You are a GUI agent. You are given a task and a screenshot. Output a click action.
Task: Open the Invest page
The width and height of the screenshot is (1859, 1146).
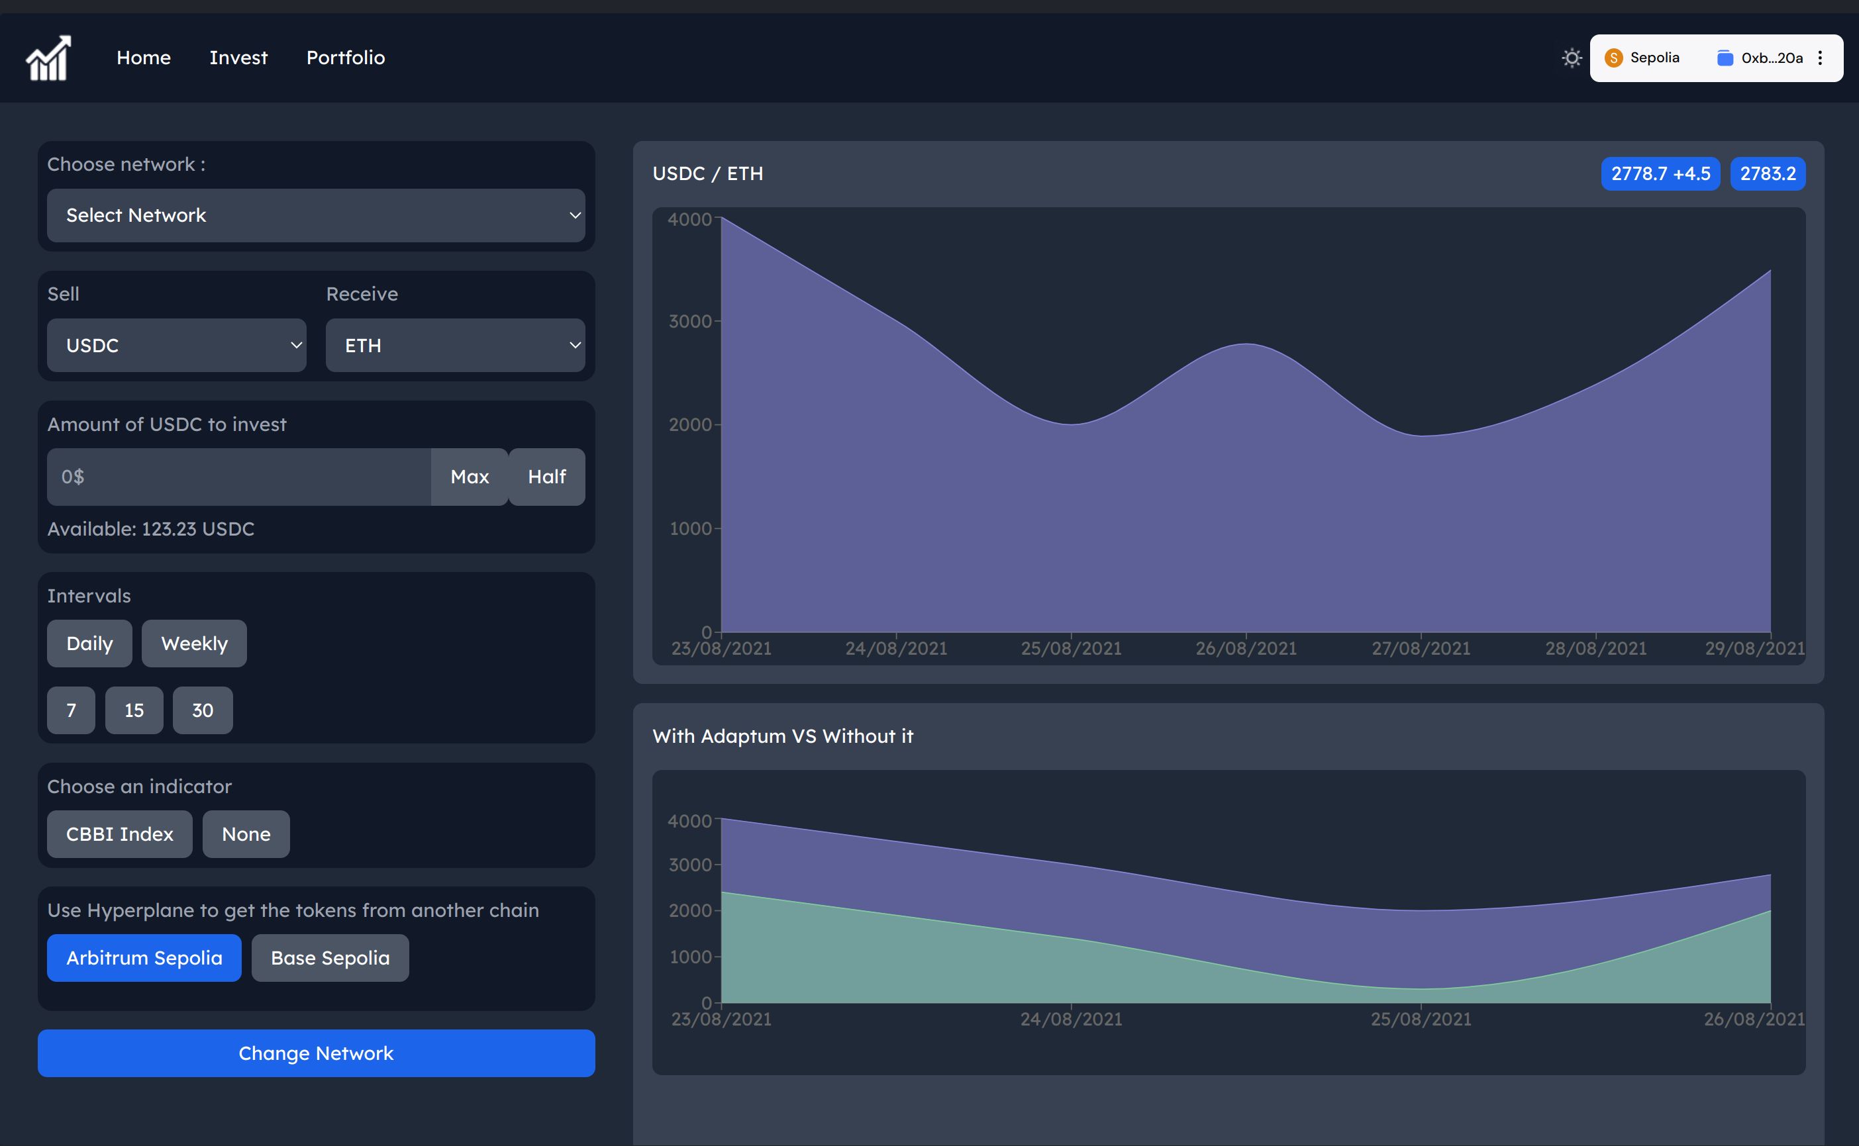[238, 58]
